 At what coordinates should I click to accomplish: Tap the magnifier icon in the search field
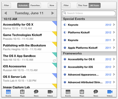click(x=65, y=13)
